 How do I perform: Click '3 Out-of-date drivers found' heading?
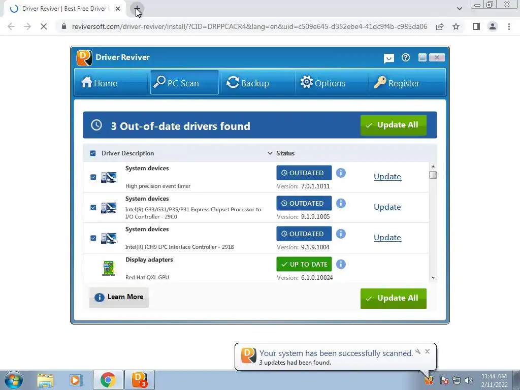point(180,126)
